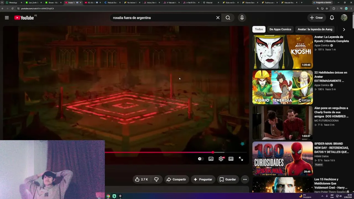Select the De Appa Comics chip
The height and width of the screenshot is (199, 354).
280,29
